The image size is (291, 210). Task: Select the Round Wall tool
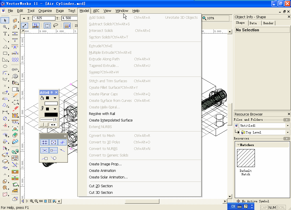(15, 27)
